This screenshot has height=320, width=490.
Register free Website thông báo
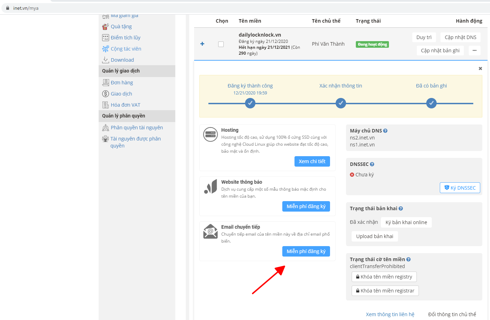click(306, 206)
